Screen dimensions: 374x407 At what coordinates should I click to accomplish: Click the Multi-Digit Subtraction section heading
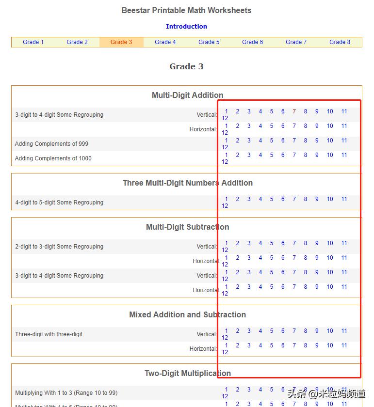[x=187, y=227]
